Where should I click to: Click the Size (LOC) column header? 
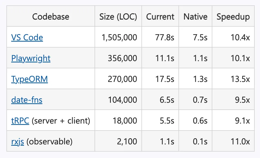(118, 17)
